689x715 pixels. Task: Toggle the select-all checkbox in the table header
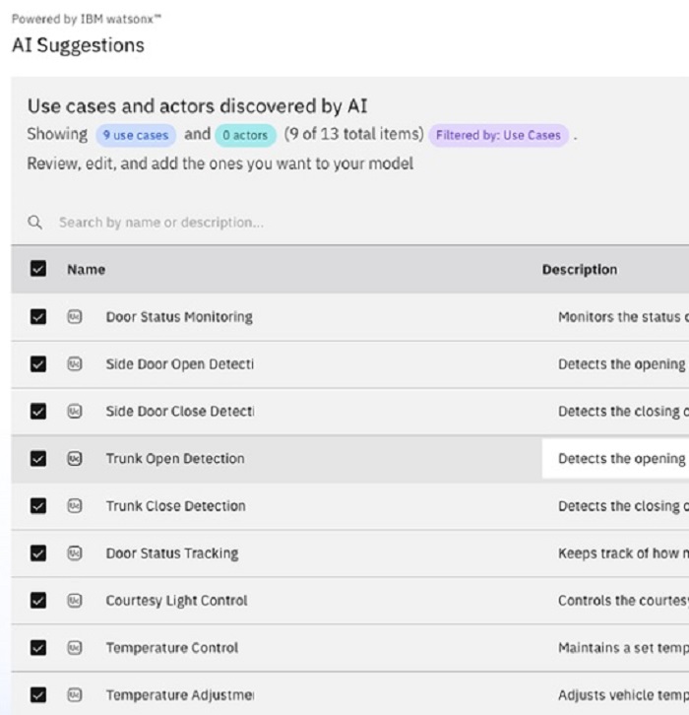38,270
